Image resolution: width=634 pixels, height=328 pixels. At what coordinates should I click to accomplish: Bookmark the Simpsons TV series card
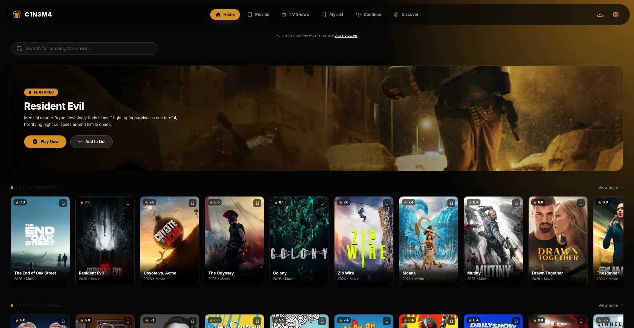[x=257, y=321]
